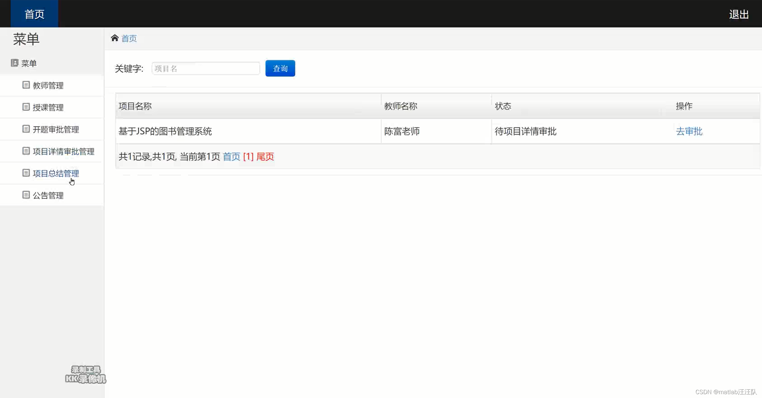Click the 首页 breadcrumb link
This screenshot has width=762, height=398.
[x=129, y=39]
